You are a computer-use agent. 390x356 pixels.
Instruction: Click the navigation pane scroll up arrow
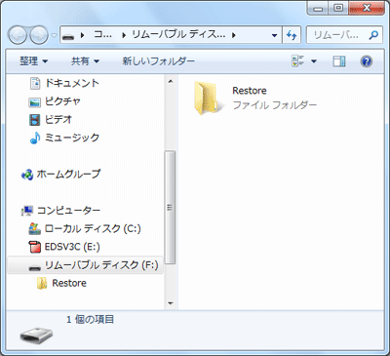[x=171, y=81]
